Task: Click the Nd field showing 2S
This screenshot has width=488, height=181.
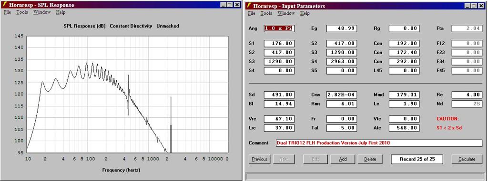Action: coord(467,104)
